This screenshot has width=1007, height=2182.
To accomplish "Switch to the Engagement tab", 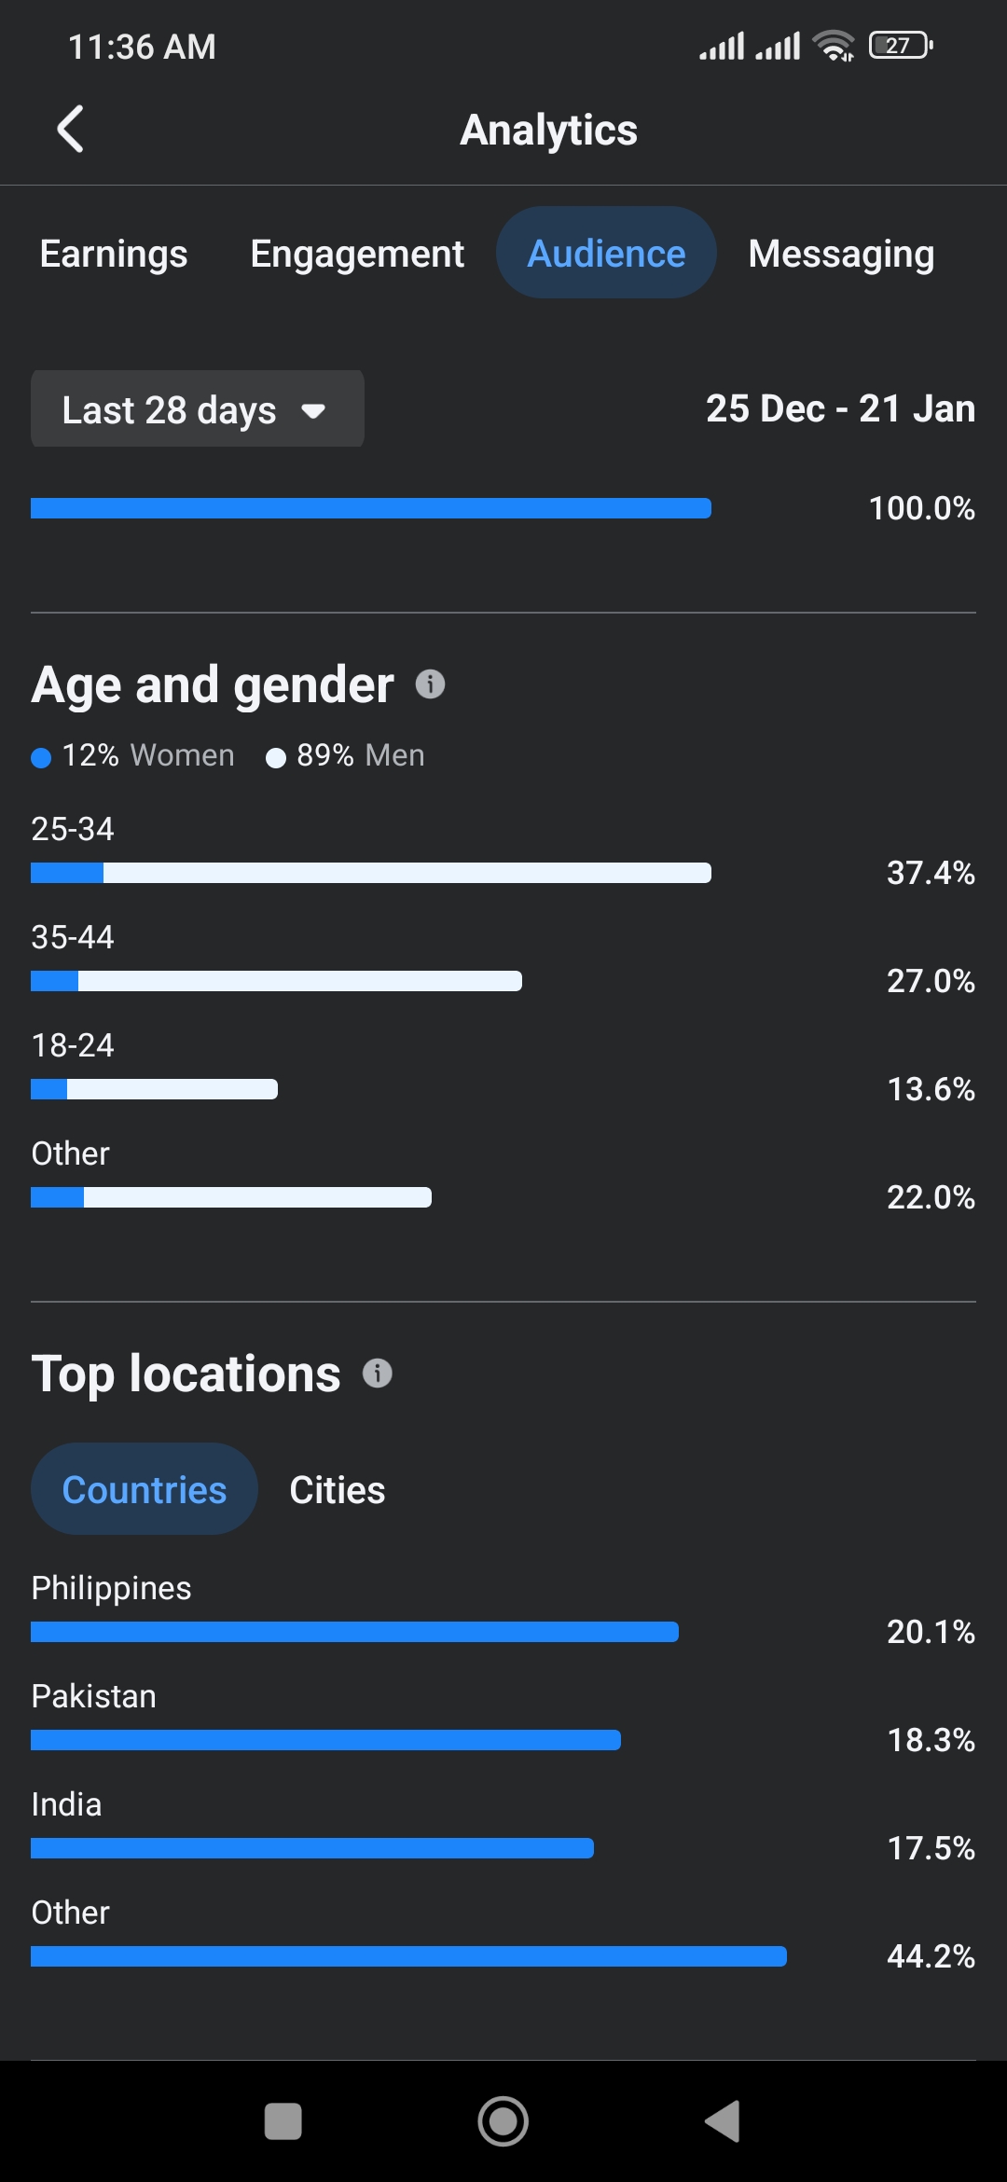I will [x=357, y=254].
